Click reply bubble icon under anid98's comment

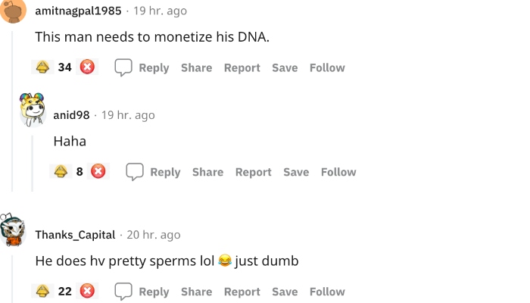coord(135,172)
